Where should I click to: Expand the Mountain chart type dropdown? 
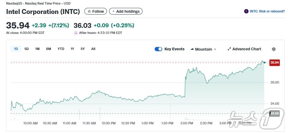215,49
